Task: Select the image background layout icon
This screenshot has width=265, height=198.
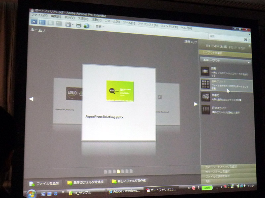Action: [x=205, y=97]
